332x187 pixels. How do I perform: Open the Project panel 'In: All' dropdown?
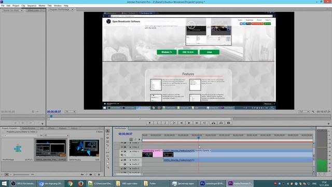pyautogui.click(x=57, y=135)
